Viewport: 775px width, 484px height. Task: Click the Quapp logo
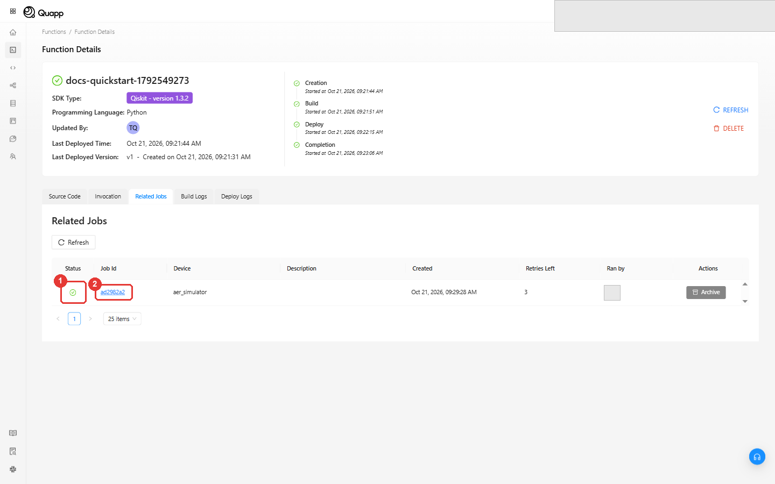[x=44, y=12]
